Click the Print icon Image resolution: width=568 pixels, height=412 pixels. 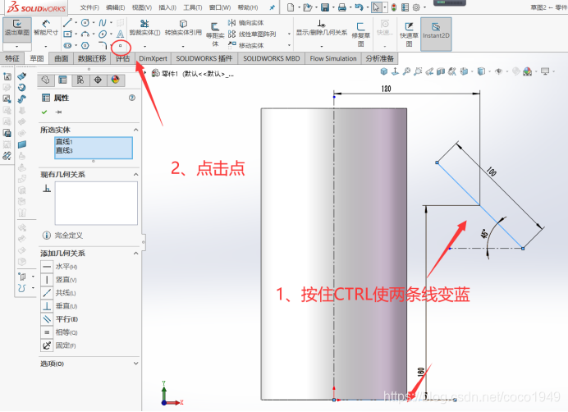pos(342,7)
